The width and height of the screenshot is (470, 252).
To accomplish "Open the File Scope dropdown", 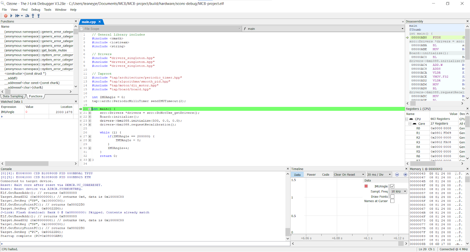I will pos(239,29).
